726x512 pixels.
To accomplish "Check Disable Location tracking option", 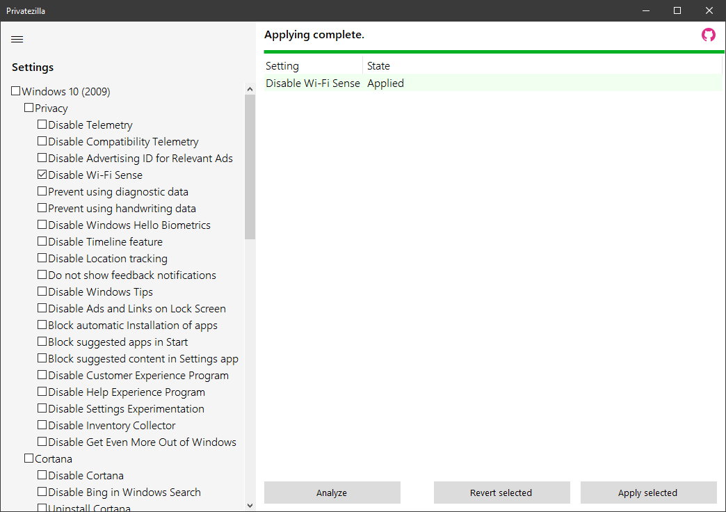I will click(42, 258).
